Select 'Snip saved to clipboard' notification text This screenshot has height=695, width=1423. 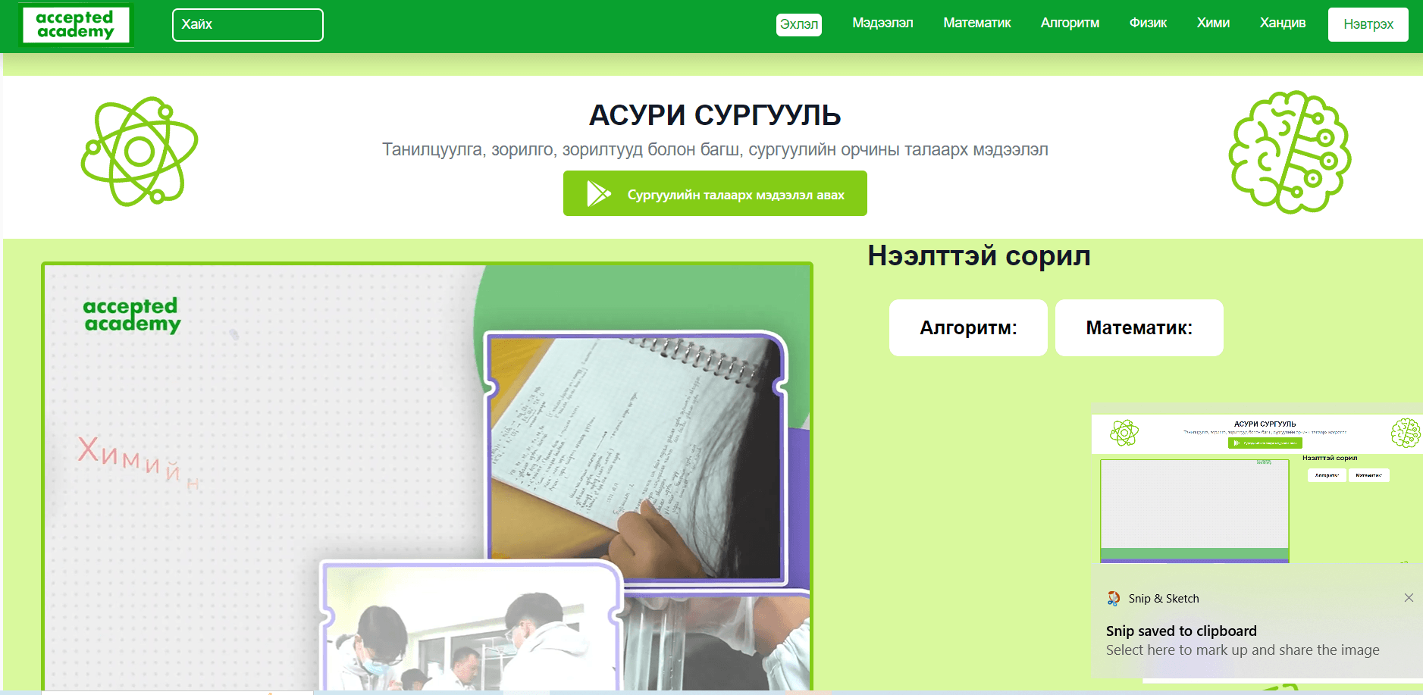1181,631
